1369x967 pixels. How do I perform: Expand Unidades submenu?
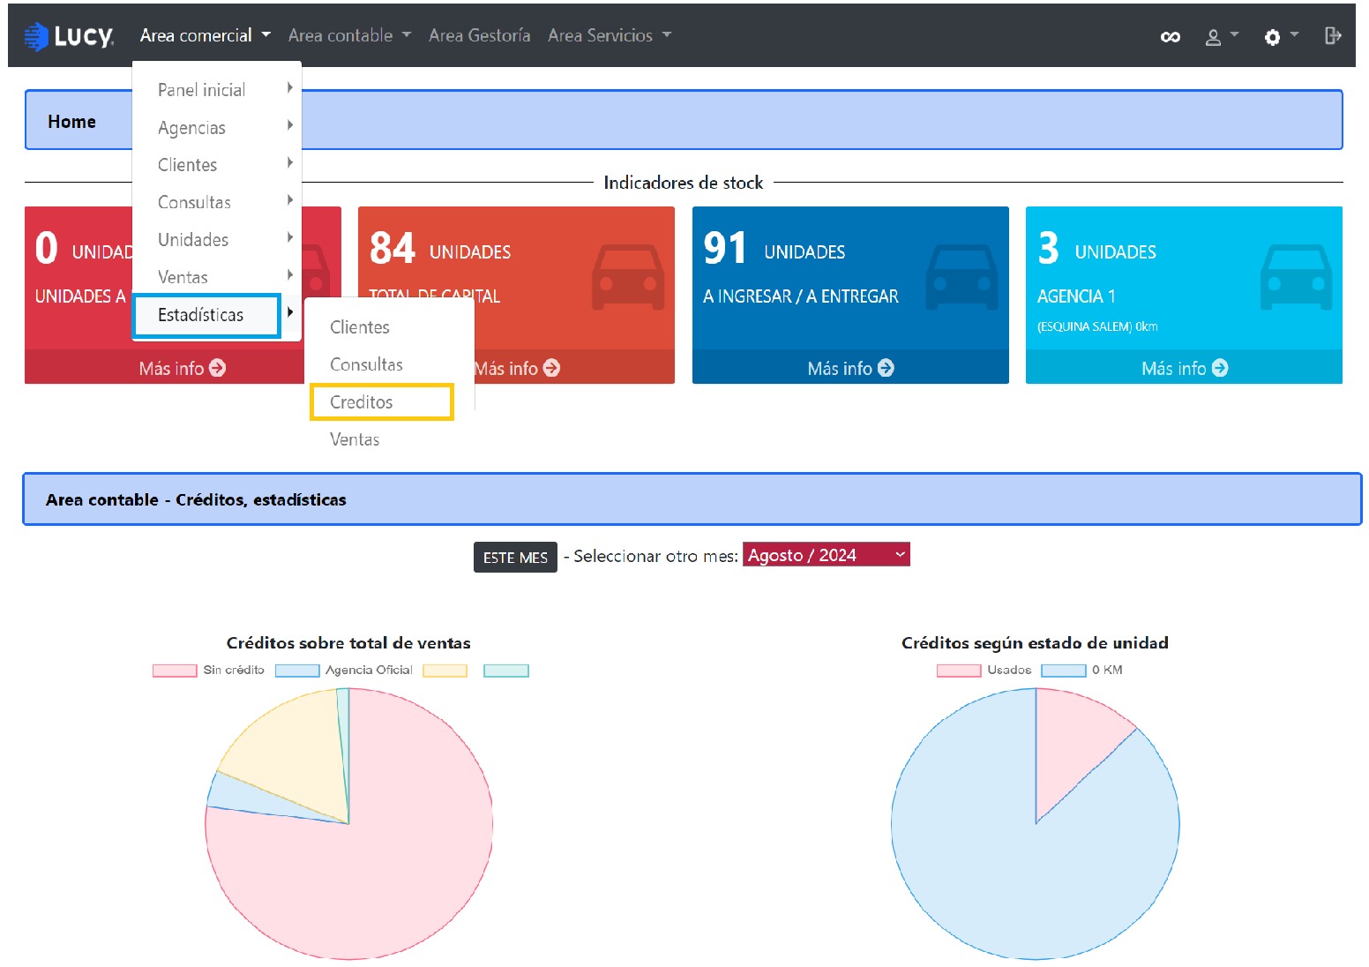click(216, 240)
